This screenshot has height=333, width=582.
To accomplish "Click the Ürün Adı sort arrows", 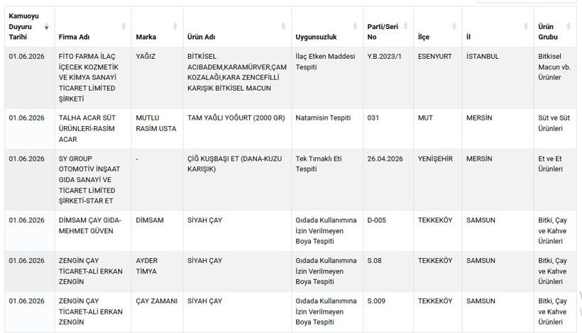I will point(283,26).
